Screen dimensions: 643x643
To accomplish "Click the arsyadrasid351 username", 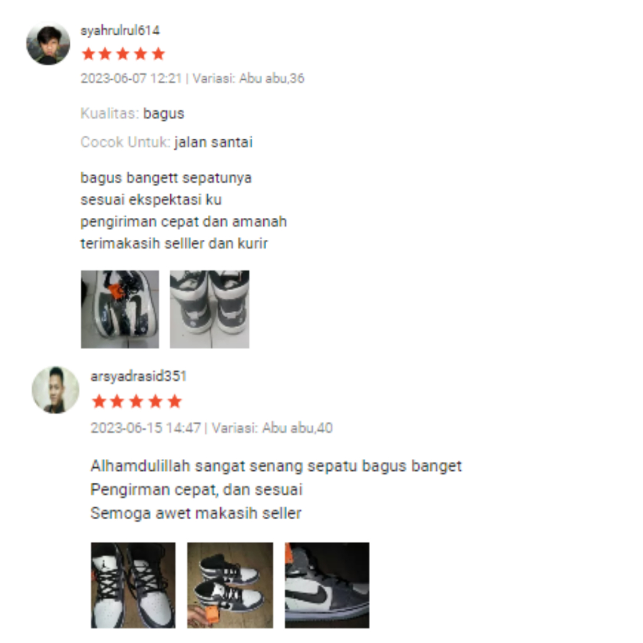I will 139,376.
